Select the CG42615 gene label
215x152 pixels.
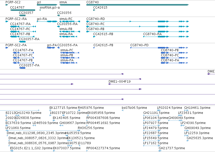(x=100, y=8)
